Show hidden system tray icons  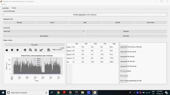pos(135,93)
